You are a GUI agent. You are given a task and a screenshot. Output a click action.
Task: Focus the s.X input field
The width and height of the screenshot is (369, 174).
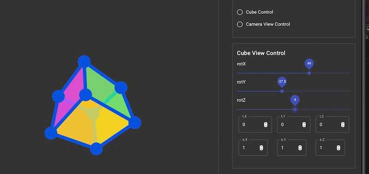(x=253, y=148)
